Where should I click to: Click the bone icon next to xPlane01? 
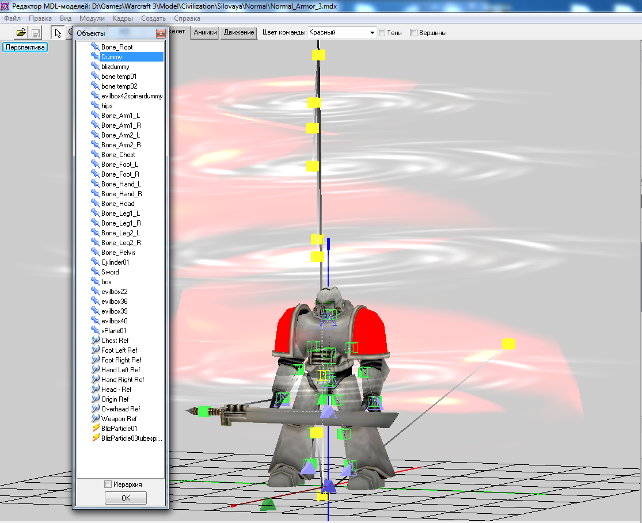click(x=96, y=330)
